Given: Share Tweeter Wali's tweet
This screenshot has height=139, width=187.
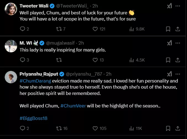Looking at the screenshot, I should click(x=178, y=29).
